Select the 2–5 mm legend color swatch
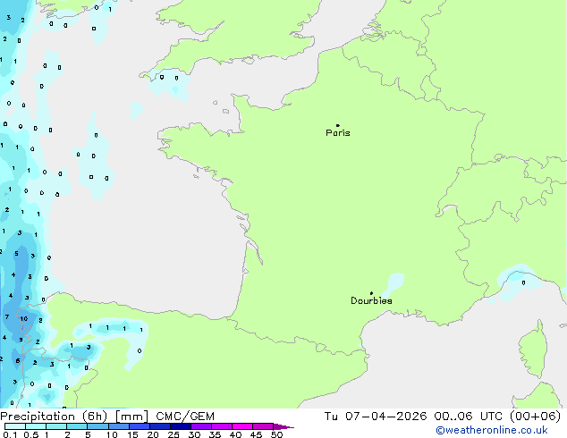 point(77,426)
